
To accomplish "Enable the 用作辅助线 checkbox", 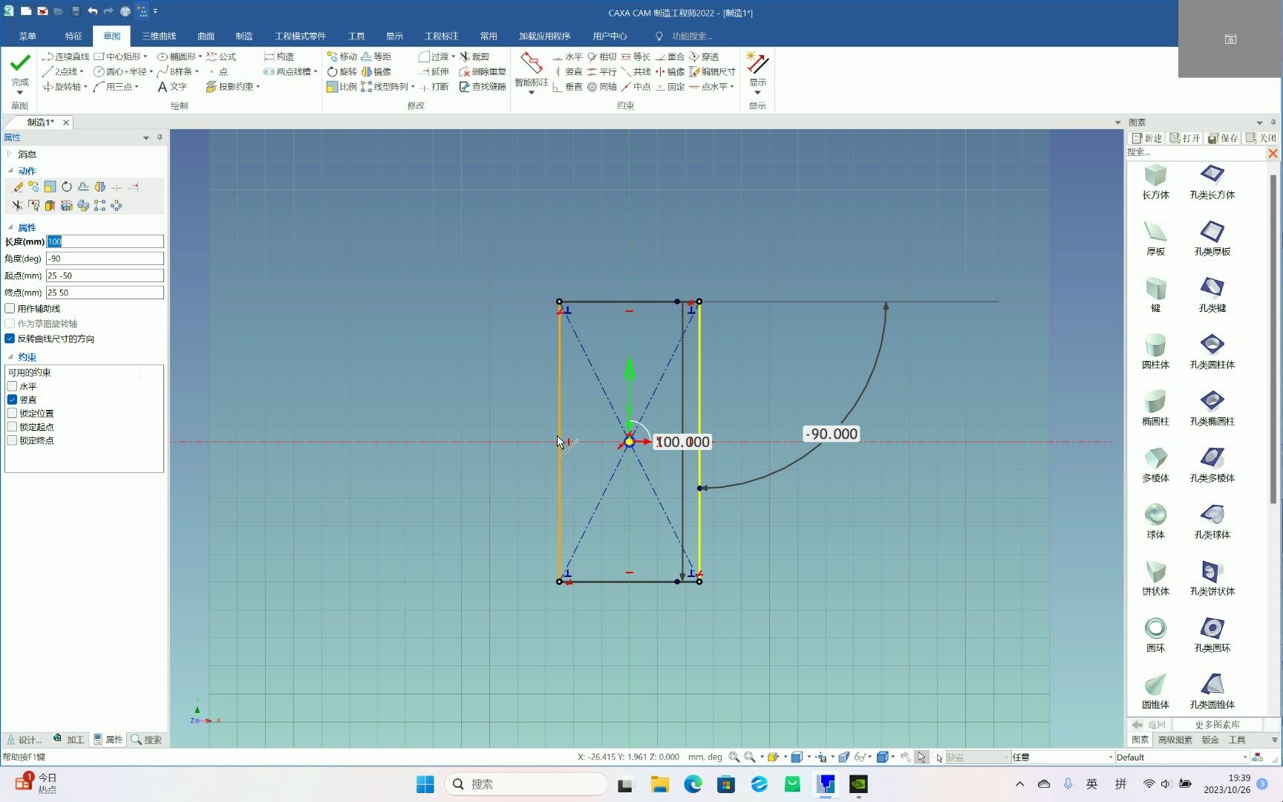I will [10, 308].
